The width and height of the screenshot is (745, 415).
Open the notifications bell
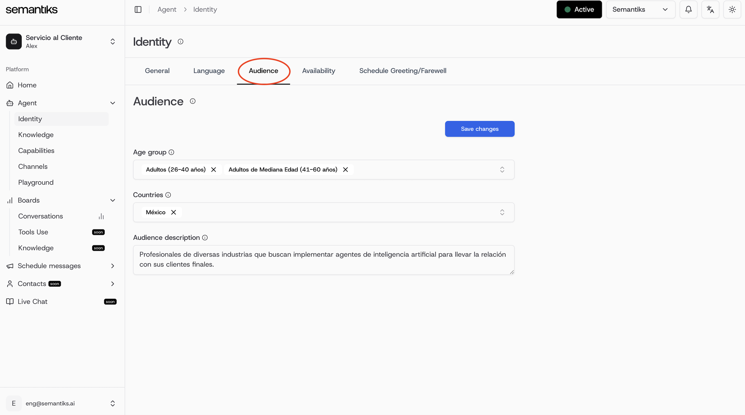click(x=689, y=9)
